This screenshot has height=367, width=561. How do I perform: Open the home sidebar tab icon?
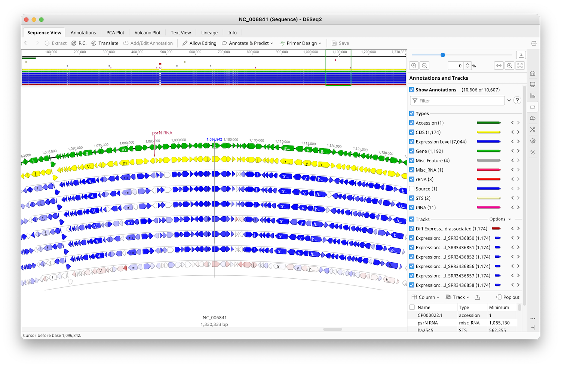pos(533,73)
